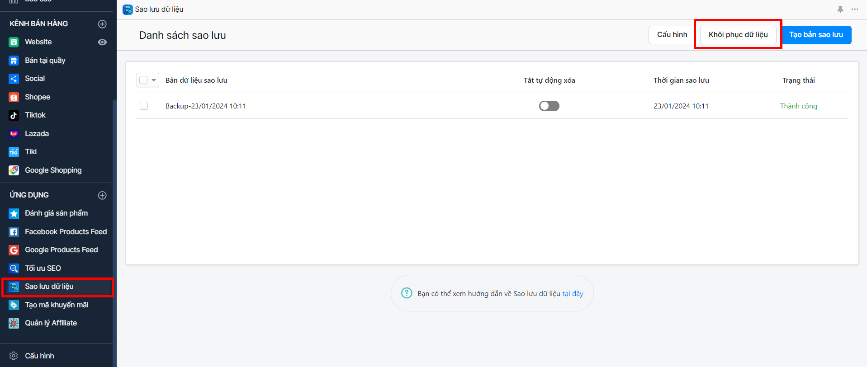Image resolution: width=867 pixels, height=367 pixels.
Task: Open Tạo mã khuyến mãi app
Action: [57, 305]
